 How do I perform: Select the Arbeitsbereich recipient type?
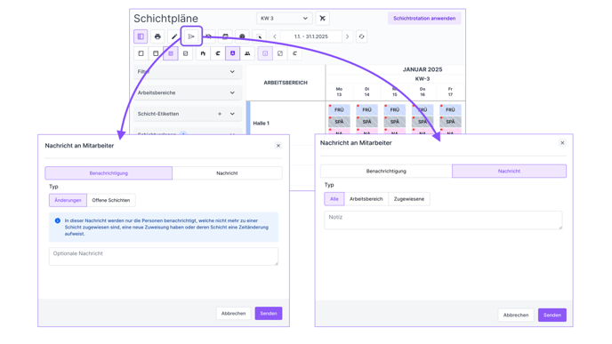[366, 199]
